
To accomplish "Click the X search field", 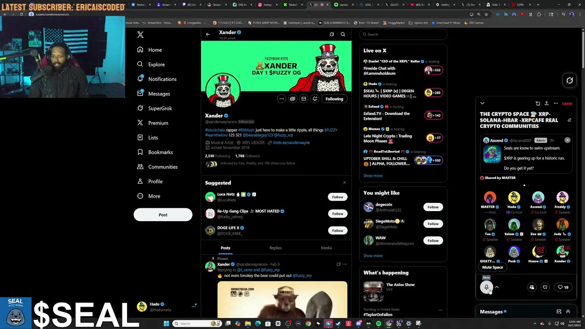I will pos(403,34).
